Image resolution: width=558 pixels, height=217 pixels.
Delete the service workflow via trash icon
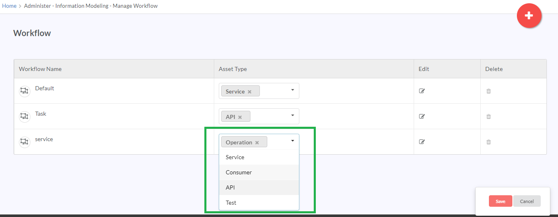pos(489,142)
